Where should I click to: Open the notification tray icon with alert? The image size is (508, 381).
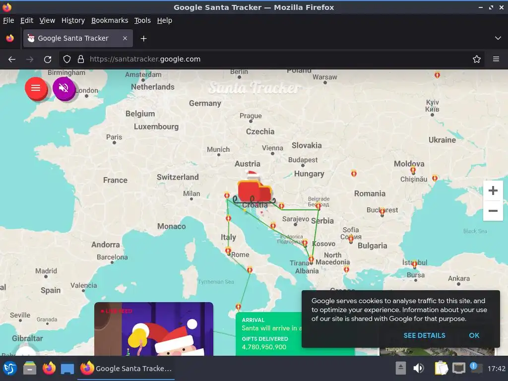coord(476,368)
